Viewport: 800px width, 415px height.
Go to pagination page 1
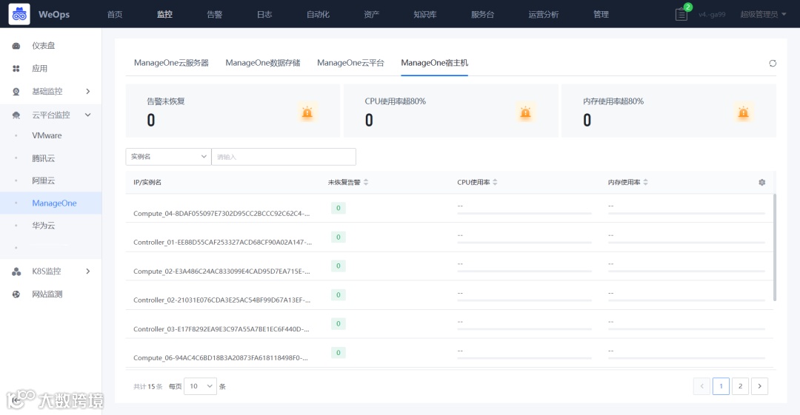click(x=721, y=386)
